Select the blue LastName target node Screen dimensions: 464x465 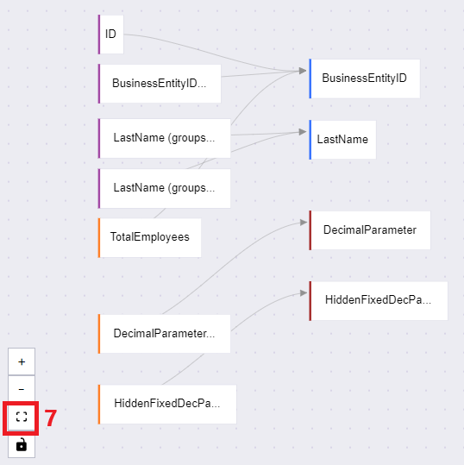[342, 140]
